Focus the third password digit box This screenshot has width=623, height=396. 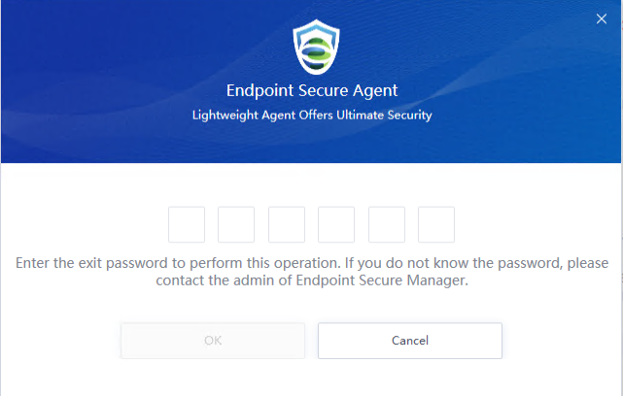pyautogui.click(x=287, y=224)
